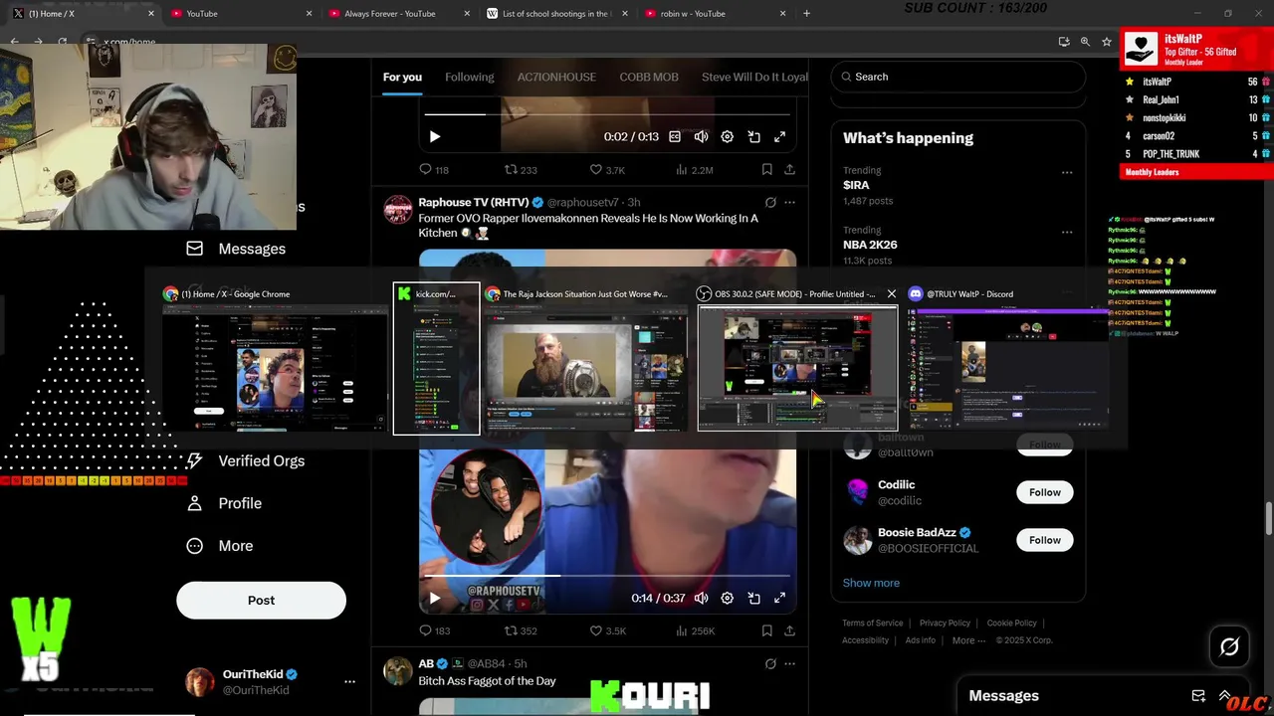The width and height of the screenshot is (1274, 716).
Task: Open the COBB MOB feed tab
Action: point(649,77)
